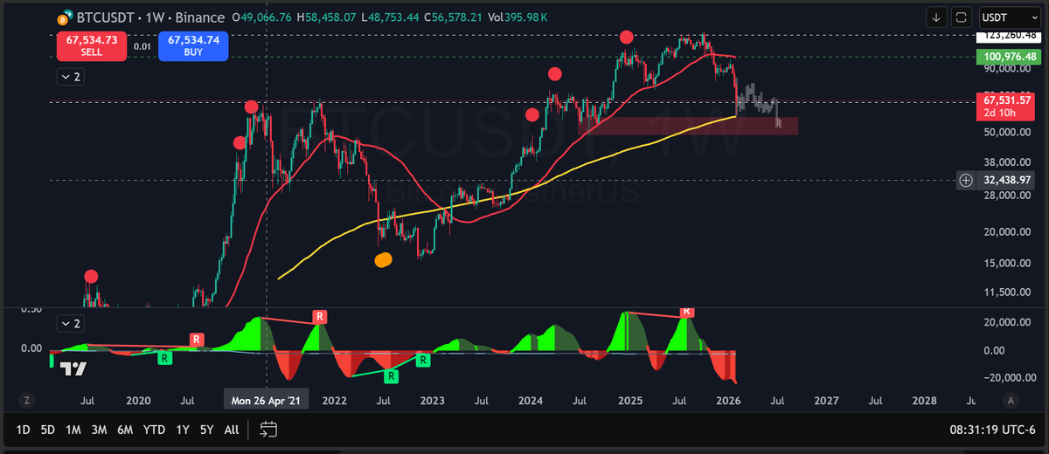The height and width of the screenshot is (454, 1049).
Task: Select the 6M time range
Action: (x=125, y=430)
